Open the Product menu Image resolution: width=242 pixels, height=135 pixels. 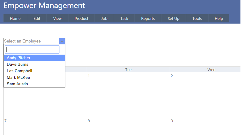pos(81,19)
